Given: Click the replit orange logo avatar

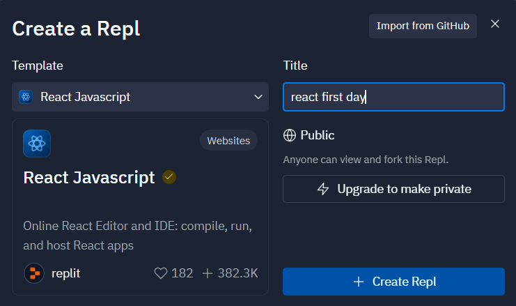Looking at the screenshot, I should coord(34,273).
